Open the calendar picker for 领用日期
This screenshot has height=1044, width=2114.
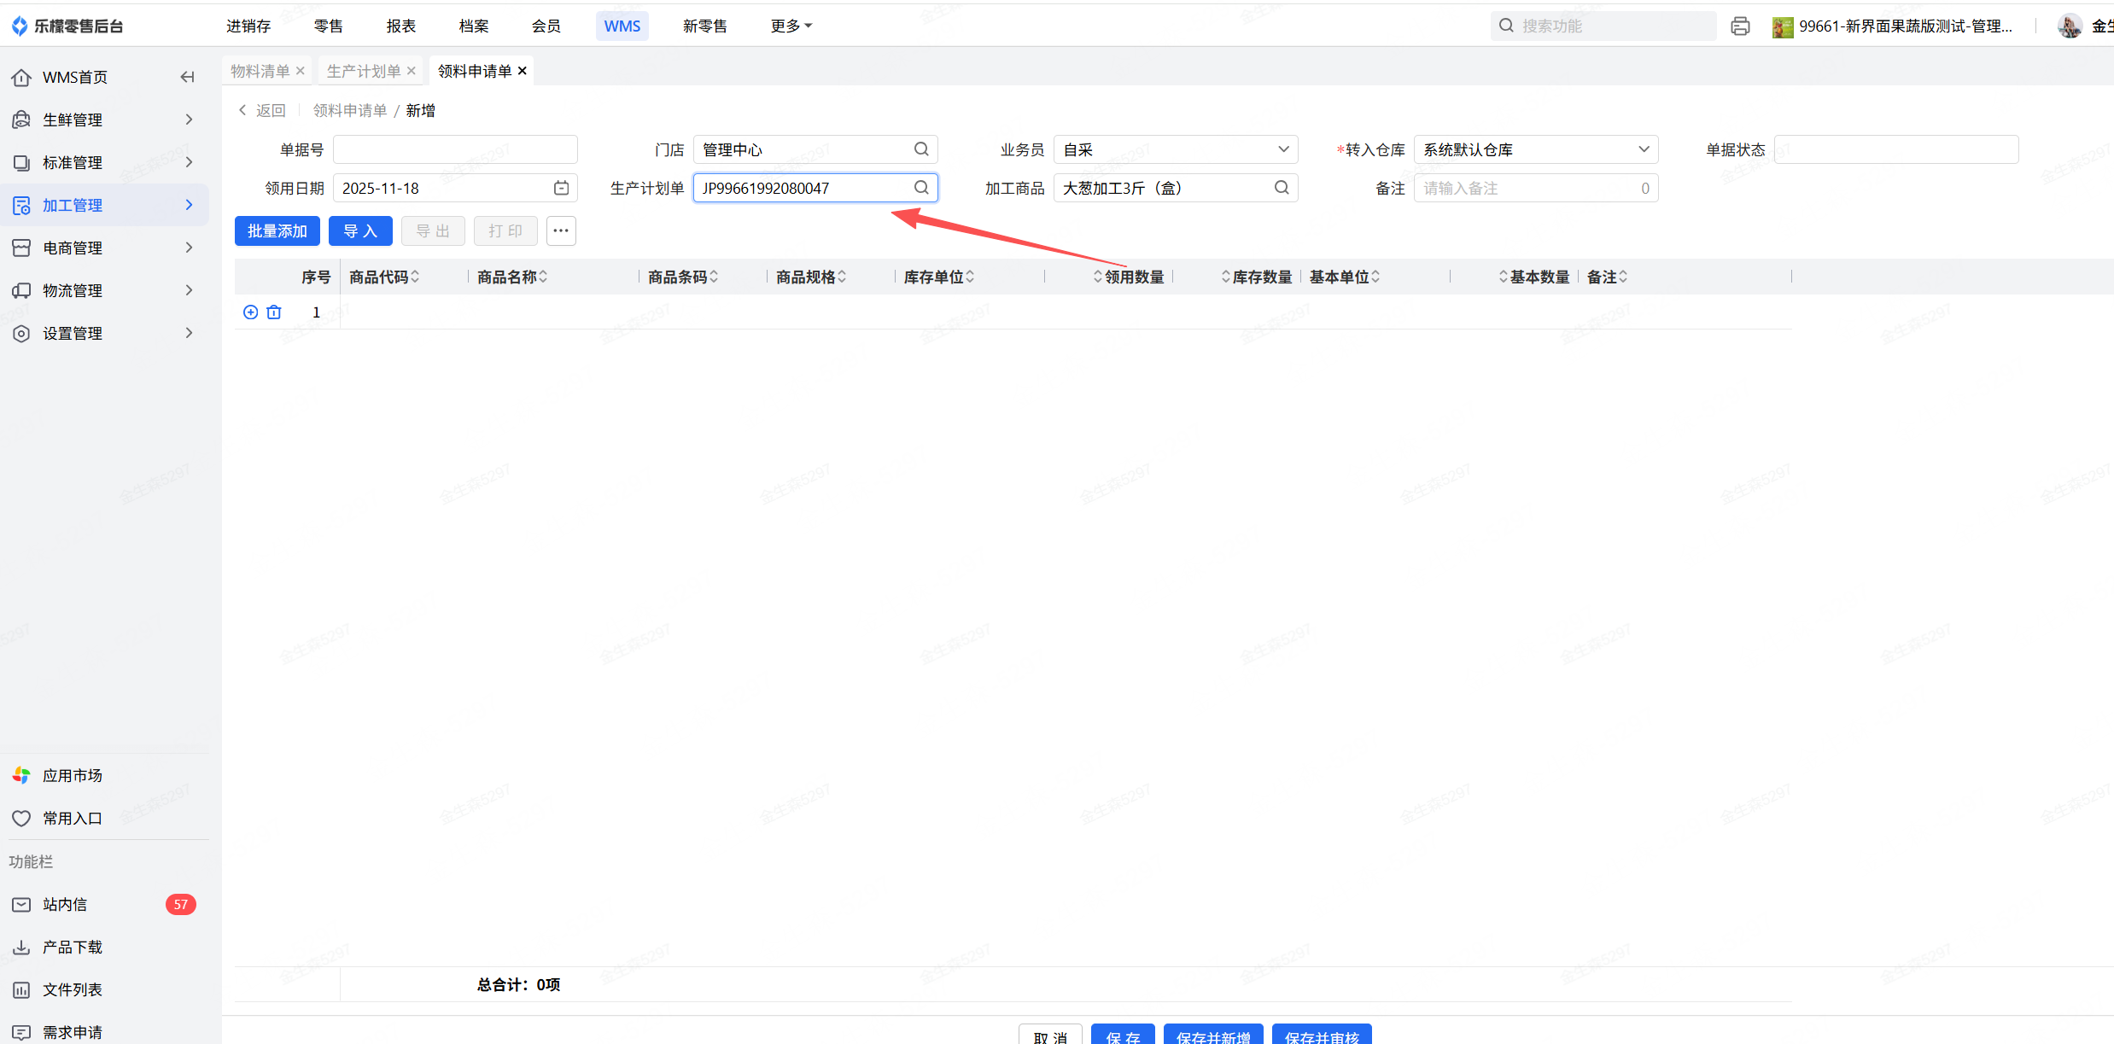561,188
